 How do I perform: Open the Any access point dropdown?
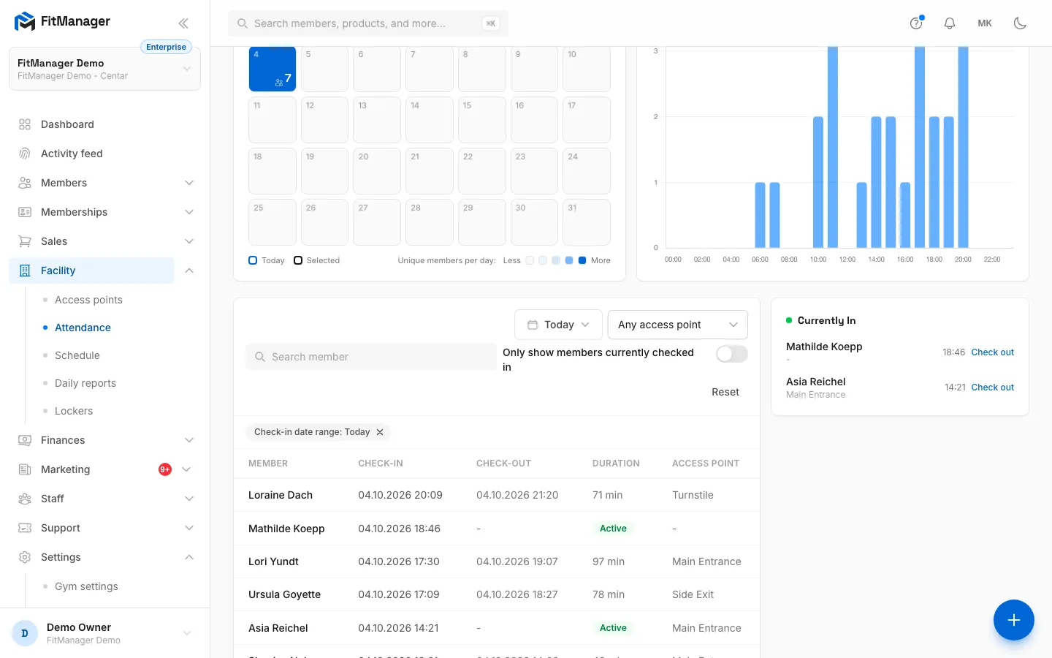click(x=678, y=325)
